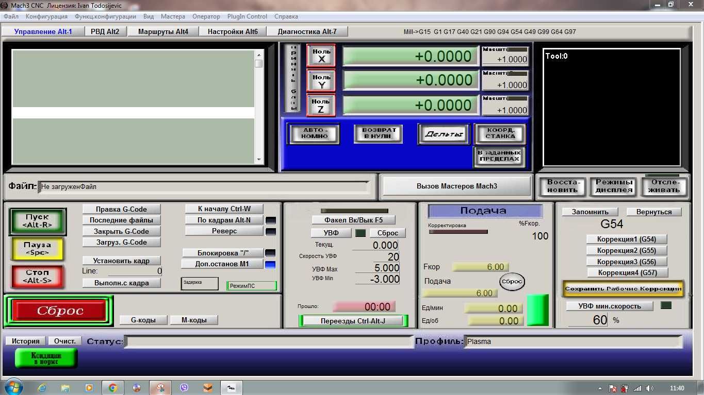This screenshot has height=395, width=704.
Task: Click the X axis +0.0000 DRO field
Action: point(411,56)
